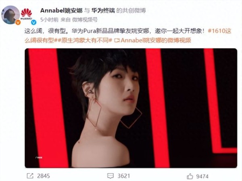Click the Huawei logo avatar
The image size is (242, 181).
point(26,14)
